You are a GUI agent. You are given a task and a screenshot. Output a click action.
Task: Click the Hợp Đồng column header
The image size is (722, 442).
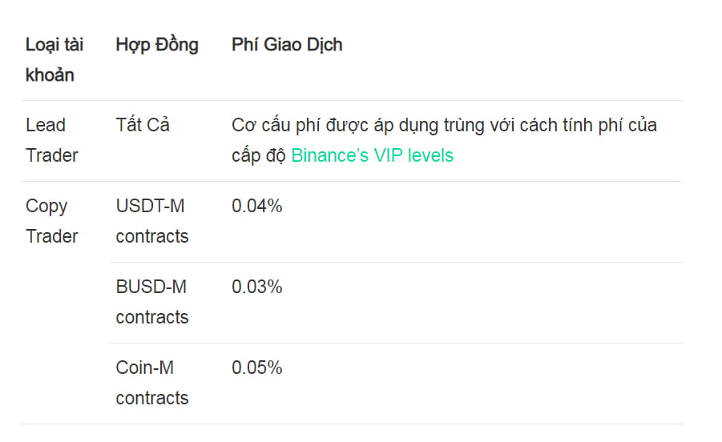pyautogui.click(x=157, y=45)
